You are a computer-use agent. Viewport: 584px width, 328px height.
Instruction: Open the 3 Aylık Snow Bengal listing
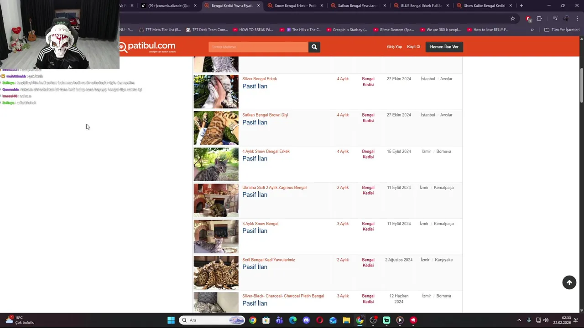point(260,224)
